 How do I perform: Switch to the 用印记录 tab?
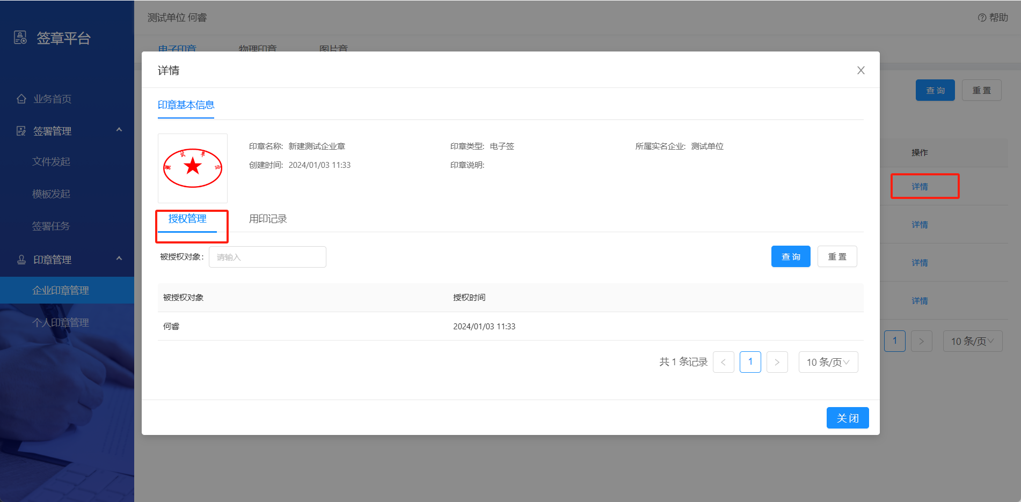(x=268, y=219)
